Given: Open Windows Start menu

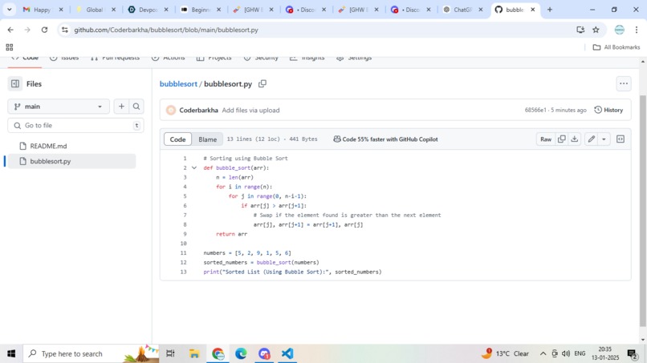Looking at the screenshot, I should tap(11, 353).
